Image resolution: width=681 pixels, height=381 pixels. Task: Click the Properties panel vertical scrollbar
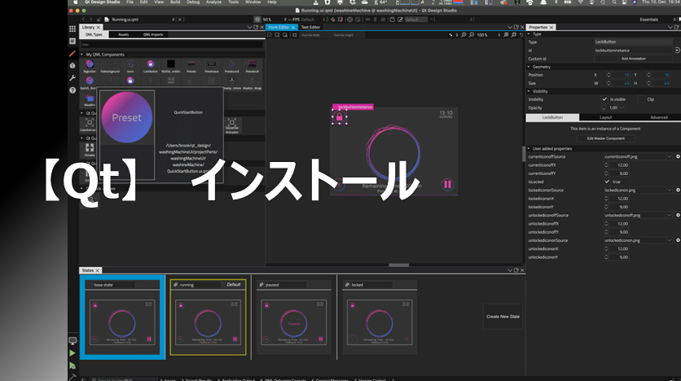click(x=524, y=154)
